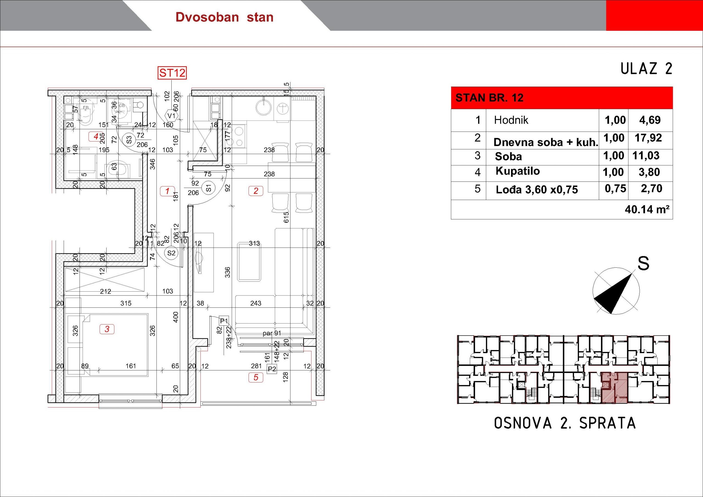Image resolution: width=703 pixels, height=497 pixels.
Task: Click the S3 bathroom door marker
Action: point(129,140)
